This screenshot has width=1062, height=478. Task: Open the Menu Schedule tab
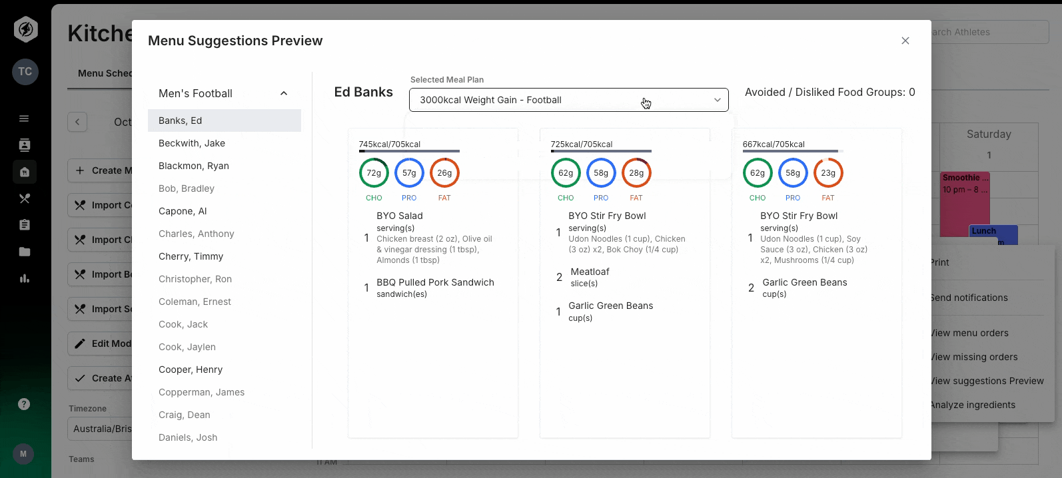point(105,73)
